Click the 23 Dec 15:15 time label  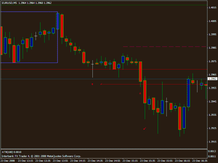tap(130, 161)
